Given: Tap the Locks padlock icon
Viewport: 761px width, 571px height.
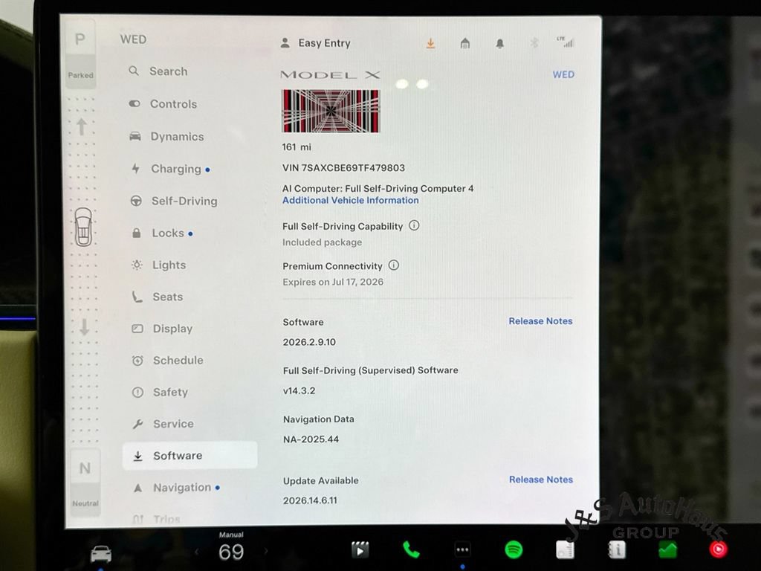Looking at the screenshot, I should [137, 233].
